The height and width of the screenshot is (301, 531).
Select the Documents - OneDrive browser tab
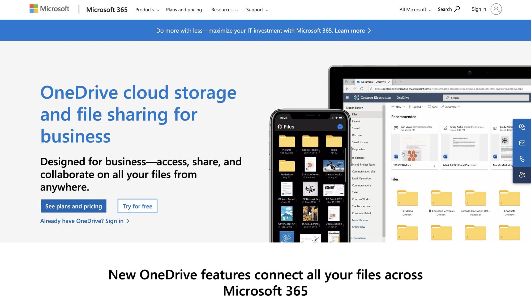(x=373, y=82)
